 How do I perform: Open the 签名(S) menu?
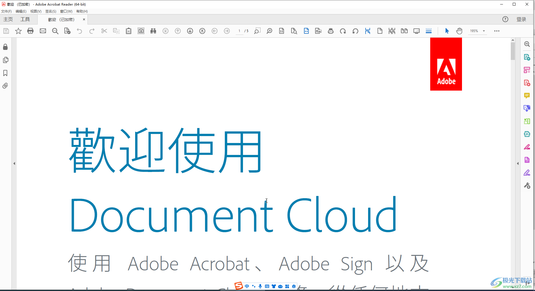[51, 11]
